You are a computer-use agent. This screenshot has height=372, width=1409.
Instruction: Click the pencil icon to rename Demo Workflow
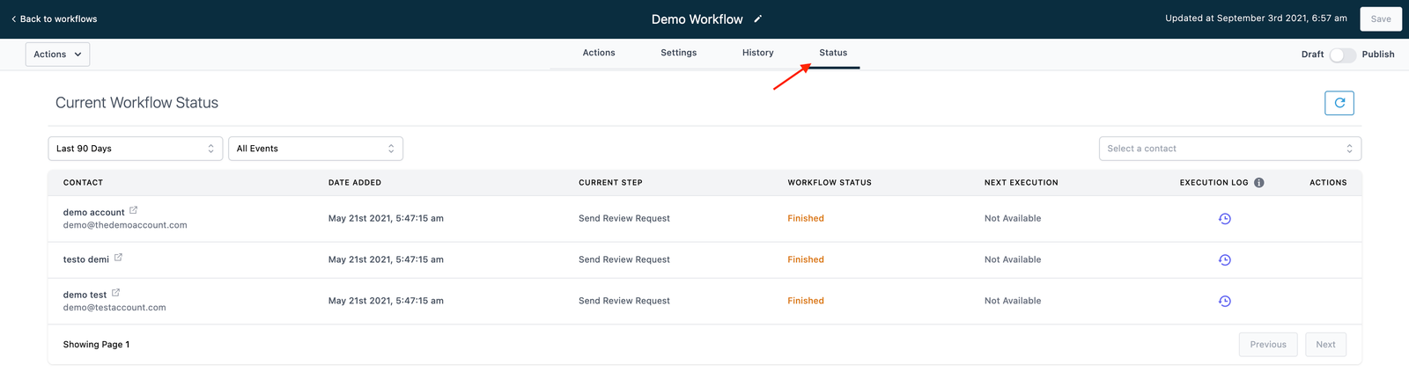click(x=758, y=18)
